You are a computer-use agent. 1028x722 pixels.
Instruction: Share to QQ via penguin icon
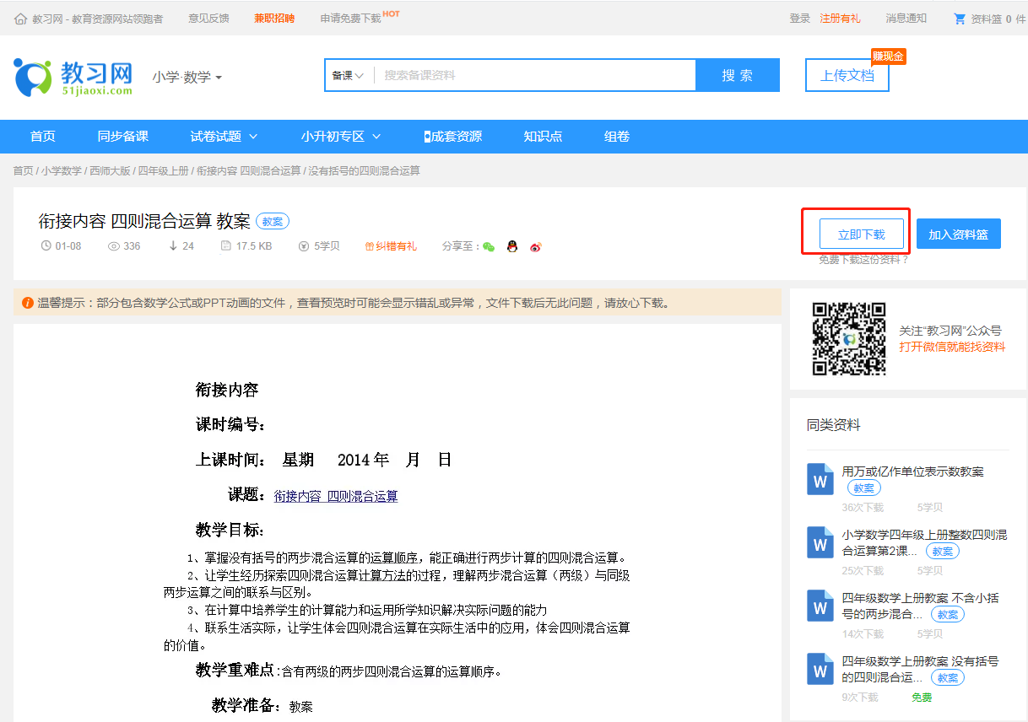511,246
